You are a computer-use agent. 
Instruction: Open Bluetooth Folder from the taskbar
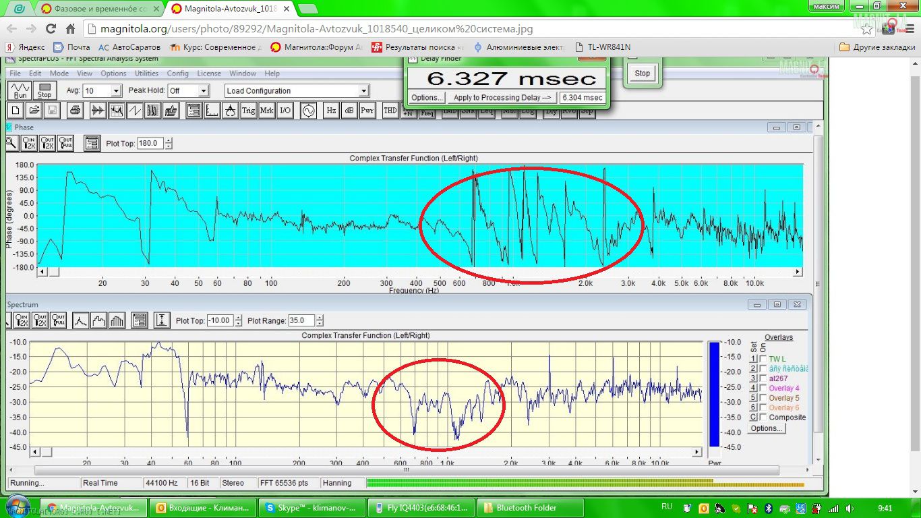tap(531, 508)
